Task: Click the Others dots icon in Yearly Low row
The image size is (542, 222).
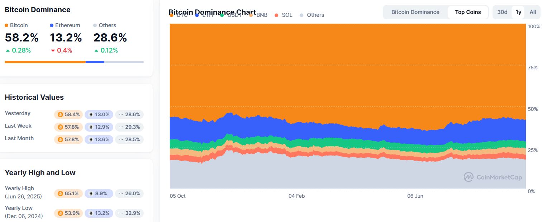Action: pos(121,213)
